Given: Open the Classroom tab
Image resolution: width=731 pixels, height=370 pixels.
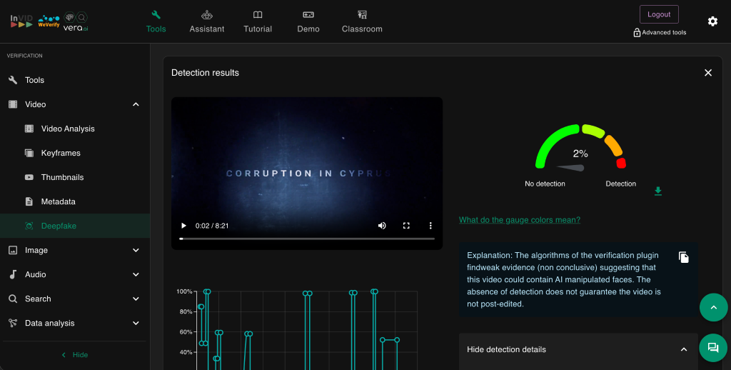Looking at the screenshot, I should click(362, 21).
